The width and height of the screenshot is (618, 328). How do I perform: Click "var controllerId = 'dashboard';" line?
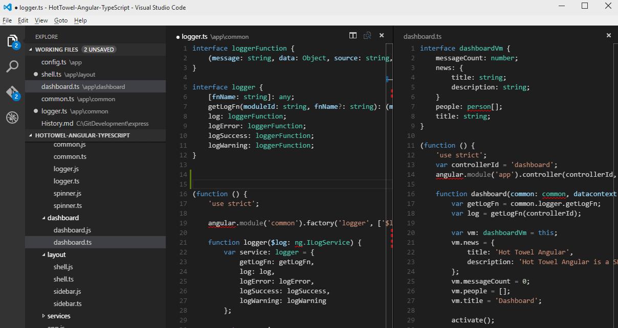click(496, 165)
